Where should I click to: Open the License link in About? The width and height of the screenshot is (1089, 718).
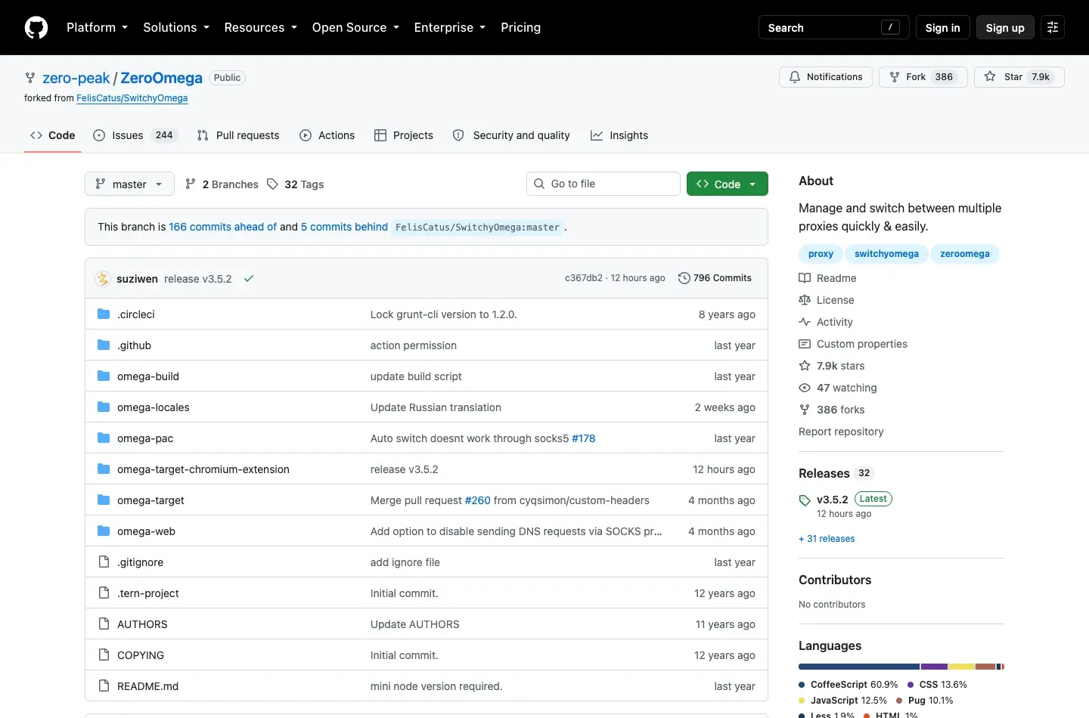826,300
